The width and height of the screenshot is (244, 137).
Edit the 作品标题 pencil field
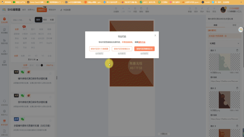tap(65, 10)
